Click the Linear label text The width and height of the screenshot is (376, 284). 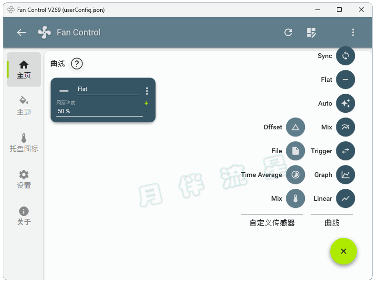[x=323, y=199]
